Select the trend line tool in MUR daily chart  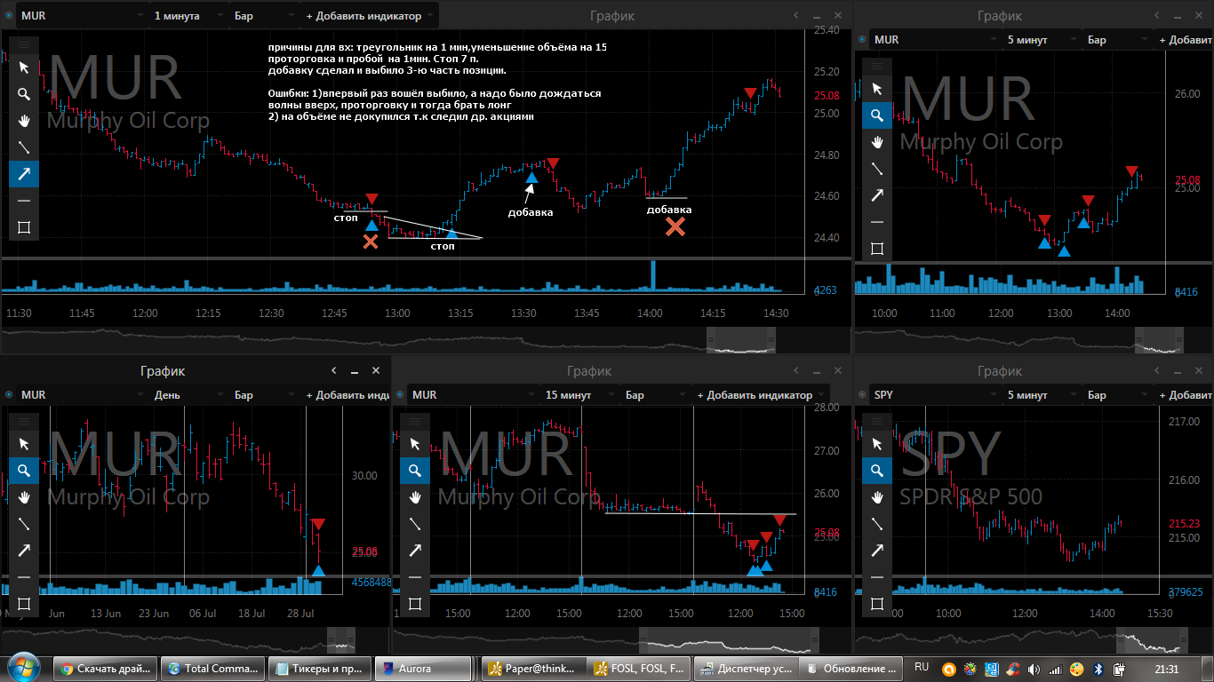(x=24, y=524)
